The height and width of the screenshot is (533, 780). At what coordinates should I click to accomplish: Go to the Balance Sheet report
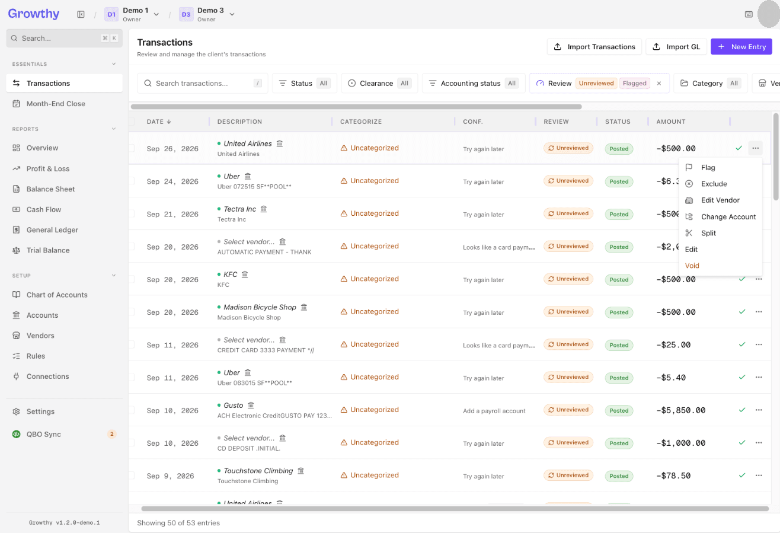64,189
